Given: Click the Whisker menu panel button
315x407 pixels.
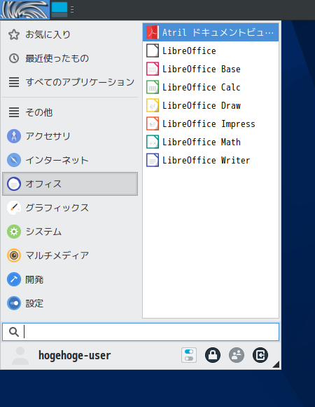Looking at the screenshot, I should click(24, 10).
